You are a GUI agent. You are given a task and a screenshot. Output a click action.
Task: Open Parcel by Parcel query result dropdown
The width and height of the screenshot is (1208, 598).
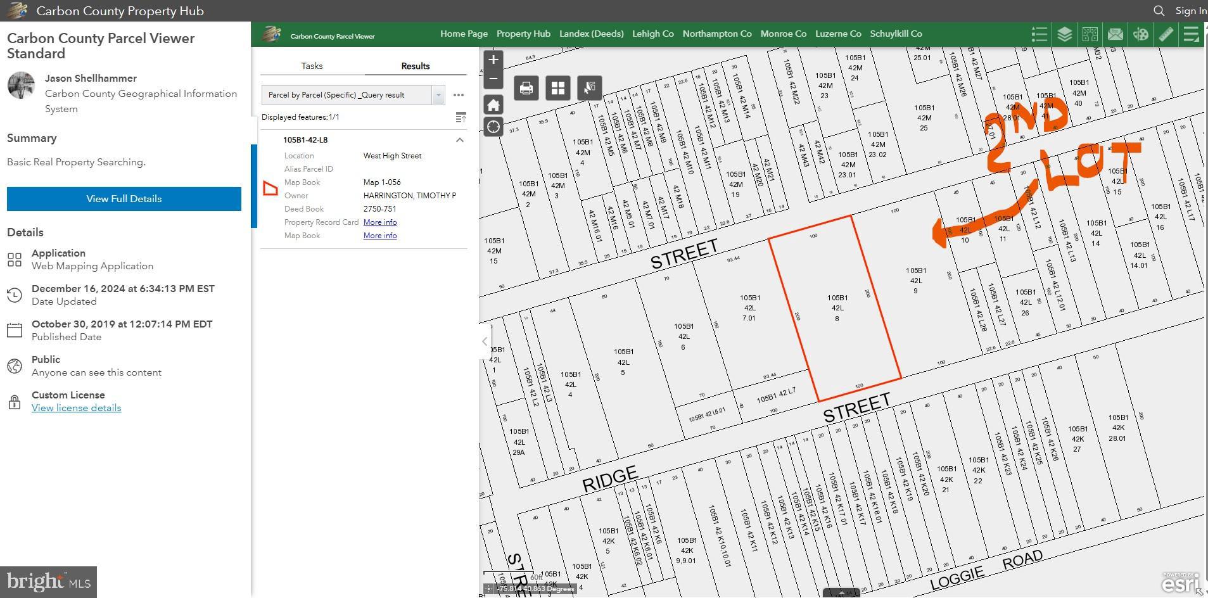pyautogui.click(x=438, y=95)
